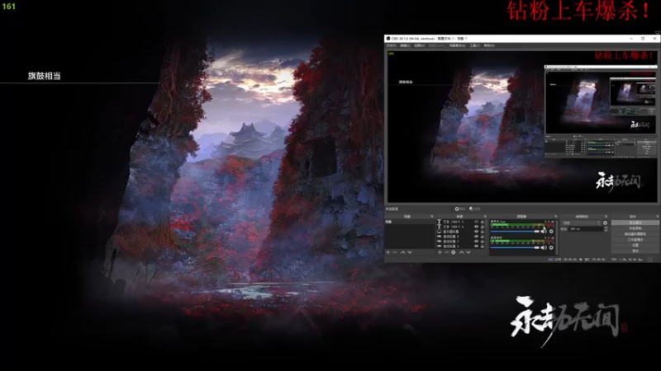Add a new scene with plus icon
Image resolution: width=661 pixels, height=371 pixels.
coord(388,252)
